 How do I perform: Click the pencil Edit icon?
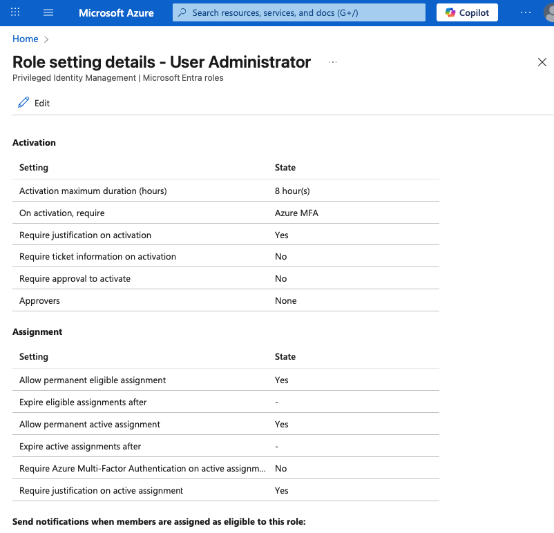click(23, 103)
